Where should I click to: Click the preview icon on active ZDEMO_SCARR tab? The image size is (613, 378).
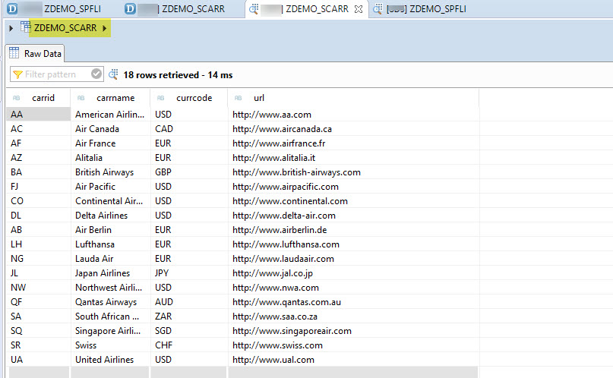tap(254, 8)
